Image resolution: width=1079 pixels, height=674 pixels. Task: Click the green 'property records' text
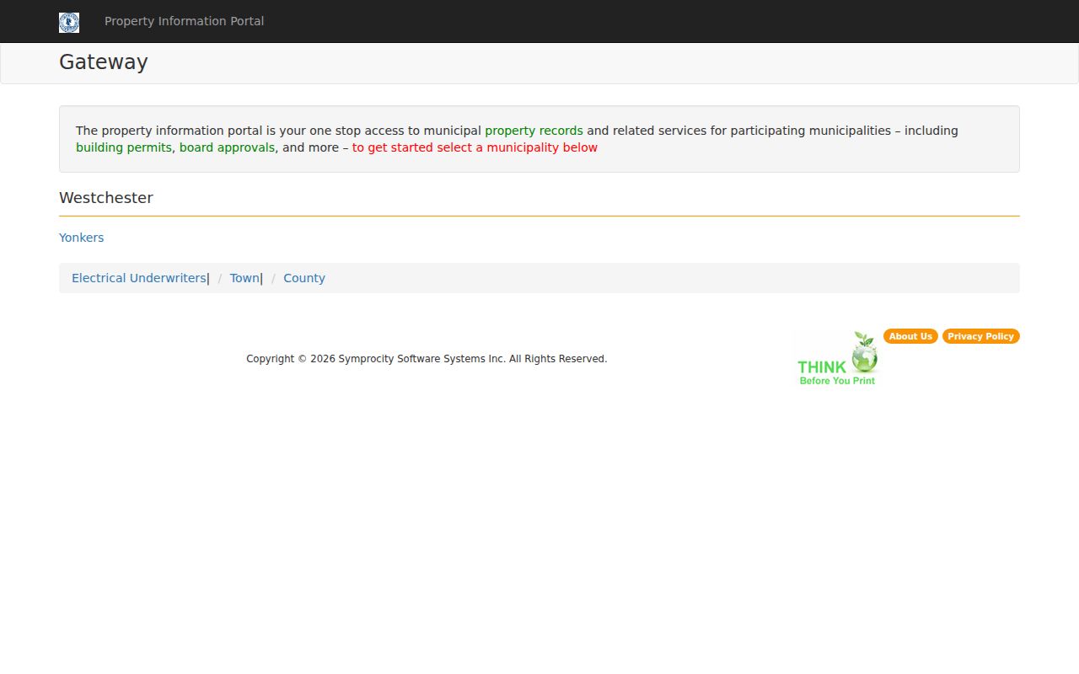pos(534,131)
